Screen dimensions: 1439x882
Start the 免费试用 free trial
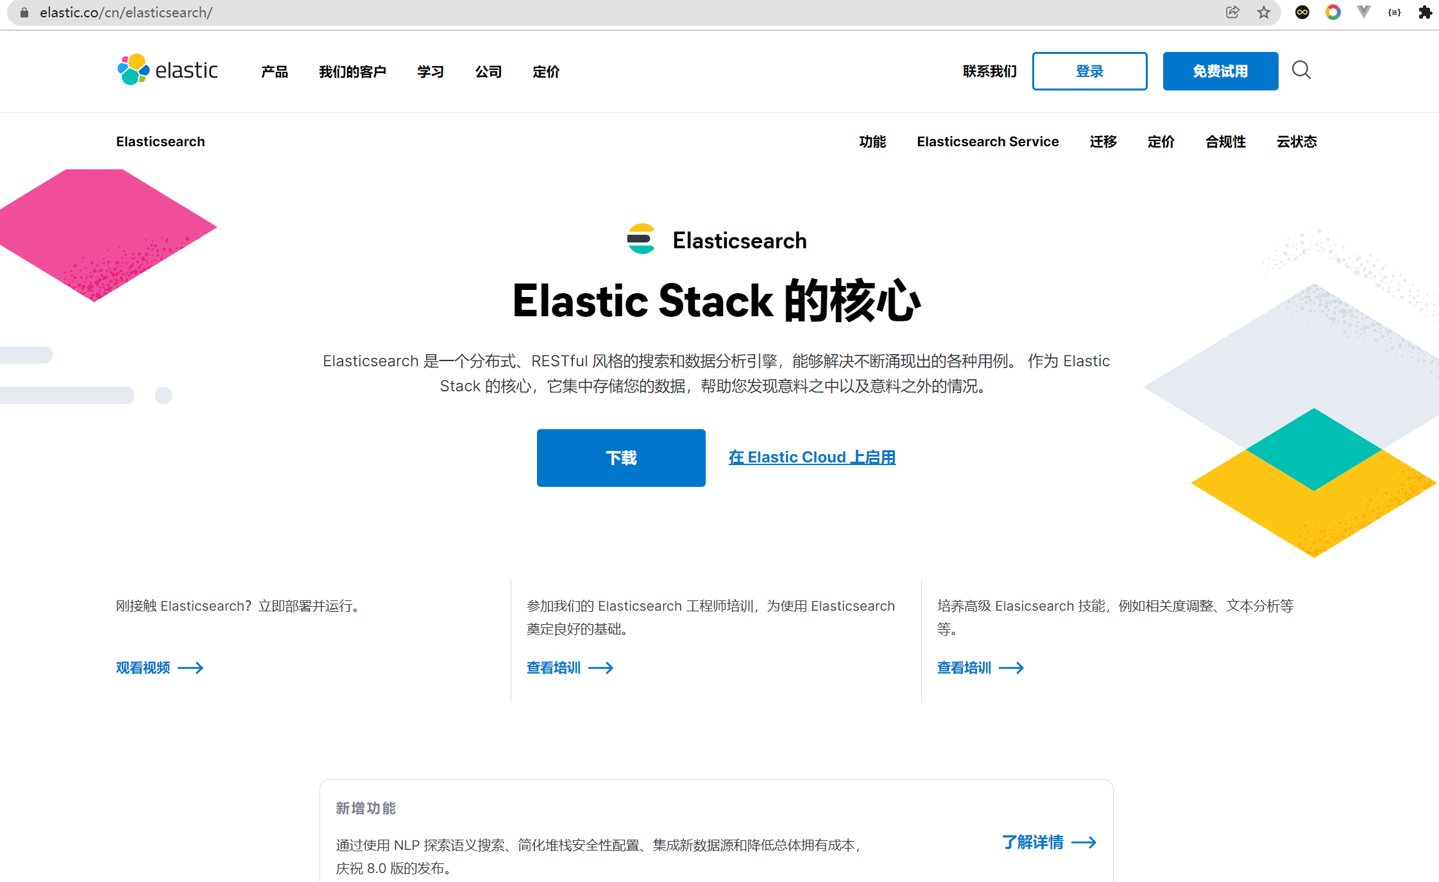(1220, 71)
